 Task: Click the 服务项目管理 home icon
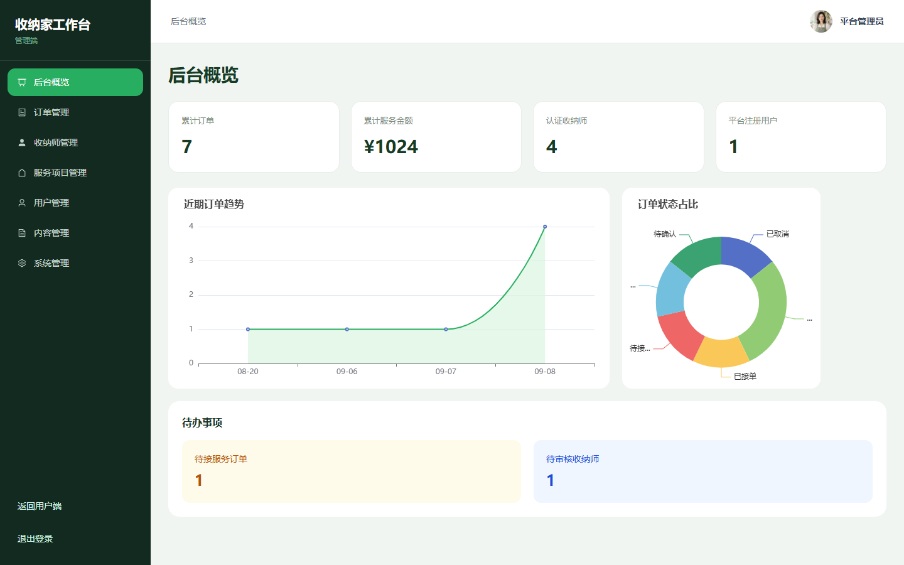(x=22, y=173)
